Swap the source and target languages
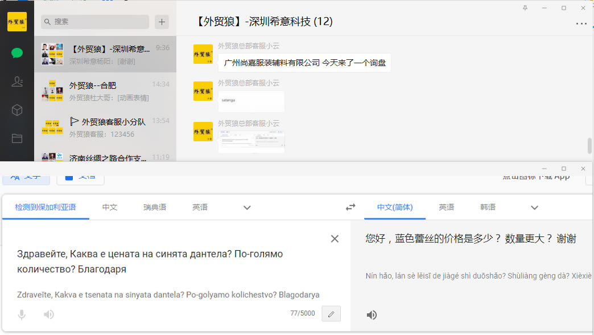Viewport: 594px width, 335px height. 350,207
